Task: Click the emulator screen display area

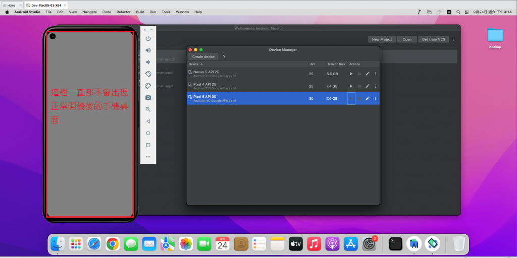Action: [90, 124]
